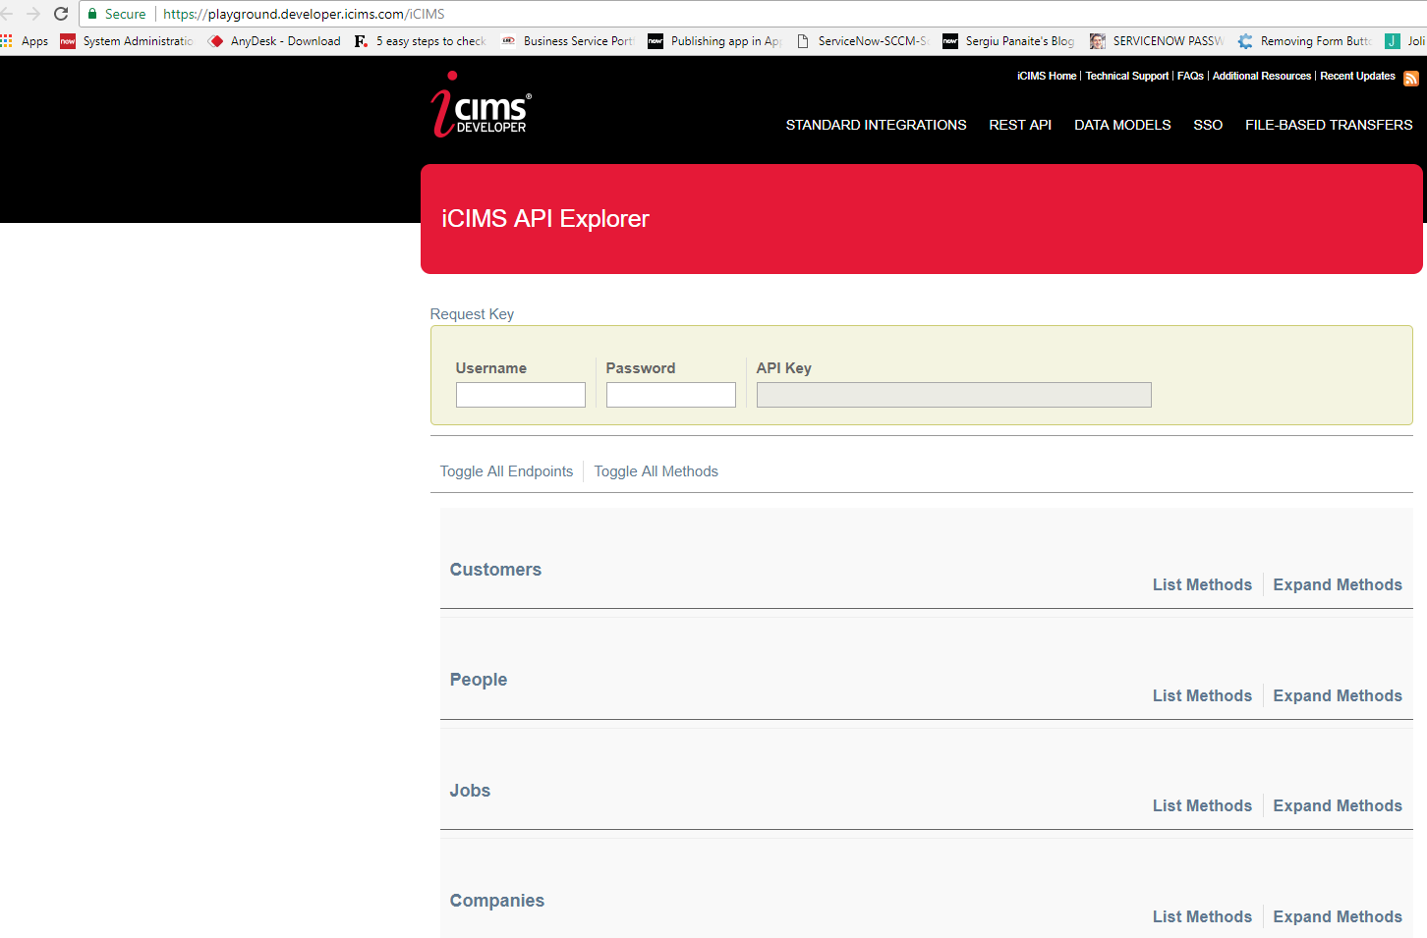Open SERVICENOW PASSW bookmark
The height and width of the screenshot is (938, 1427).
click(x=1157, y=41)
